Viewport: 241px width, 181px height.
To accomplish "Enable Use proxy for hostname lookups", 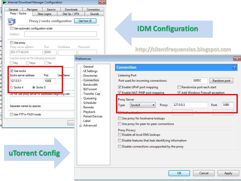I will click(119, 118).
